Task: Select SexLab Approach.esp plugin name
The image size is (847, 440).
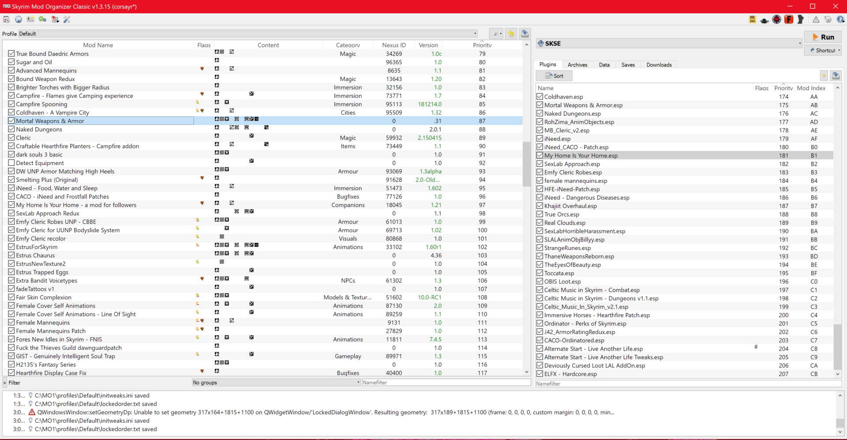Action: 572,164
